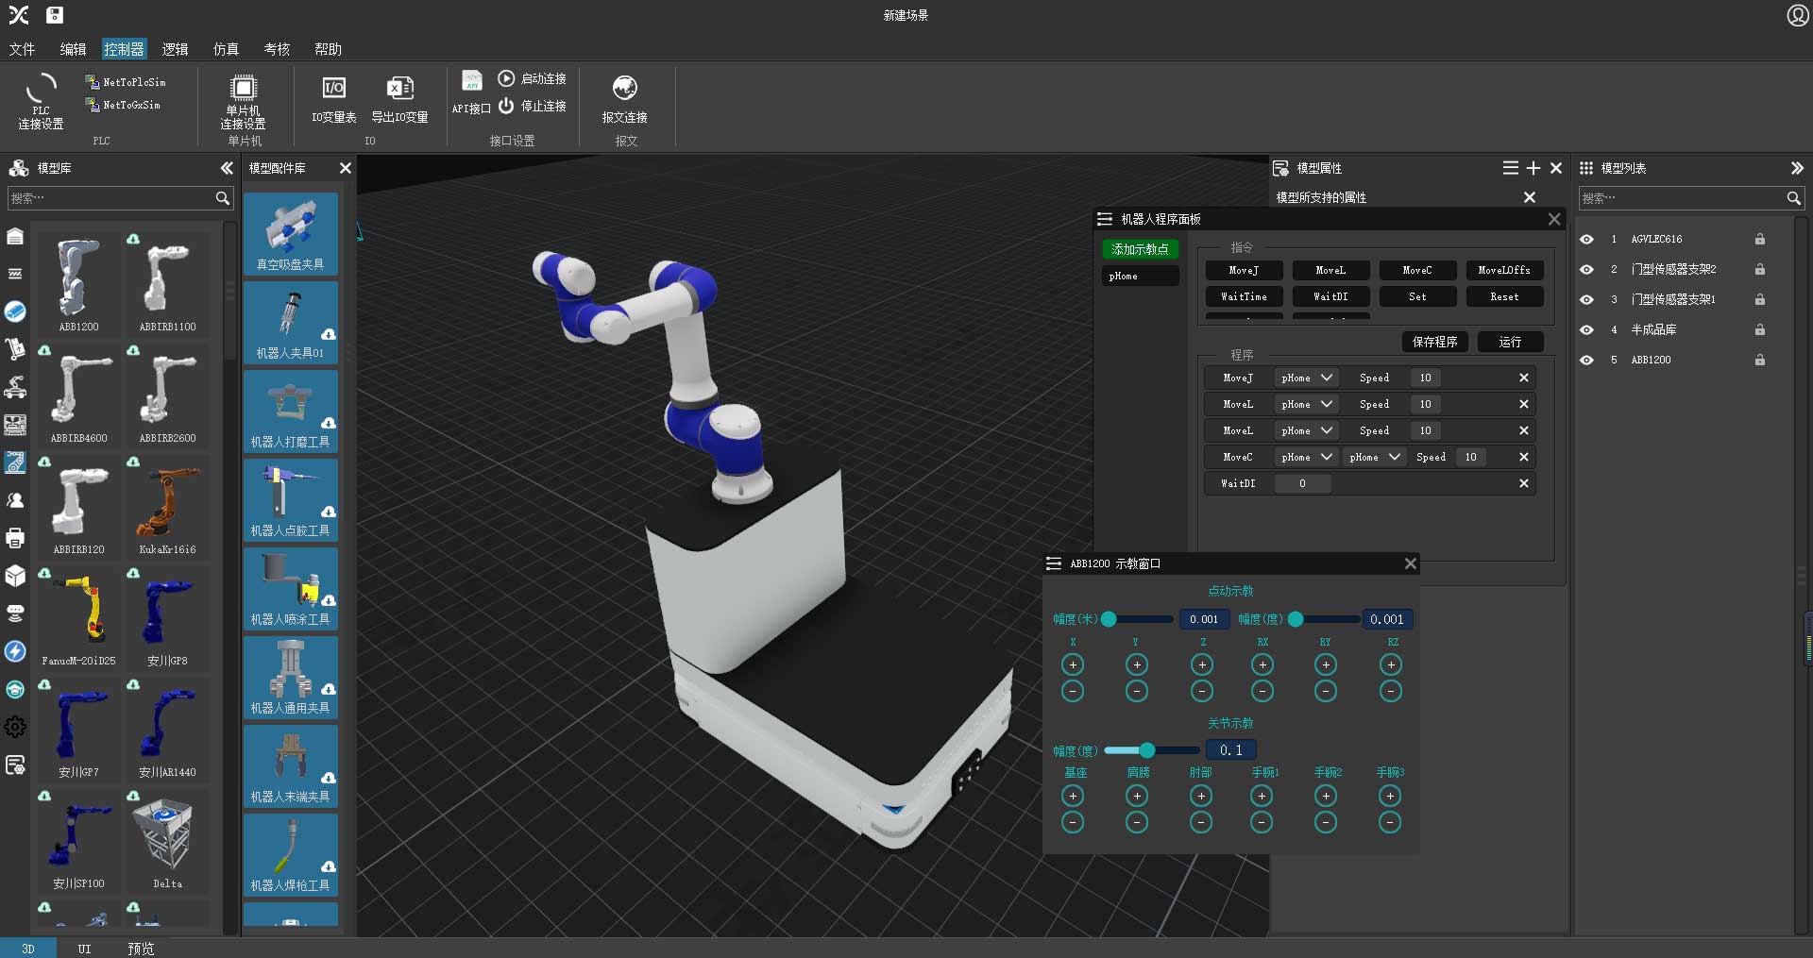Open API接口 settings
Image resolution: width=1813 pixels, height=958 pixels.
tap(471, 92)
